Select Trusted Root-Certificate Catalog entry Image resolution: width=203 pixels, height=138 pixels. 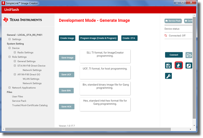(x=30, y=105)
